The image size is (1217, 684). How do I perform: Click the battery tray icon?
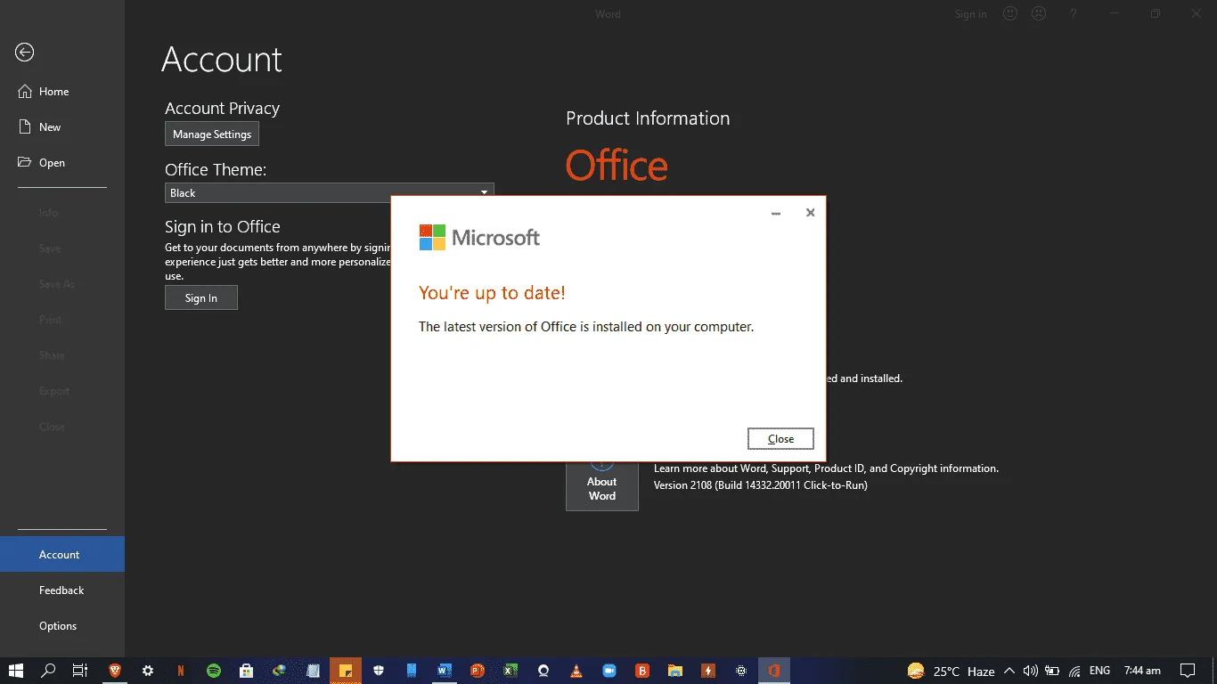pyautogui.click(x=1052, y=671)
